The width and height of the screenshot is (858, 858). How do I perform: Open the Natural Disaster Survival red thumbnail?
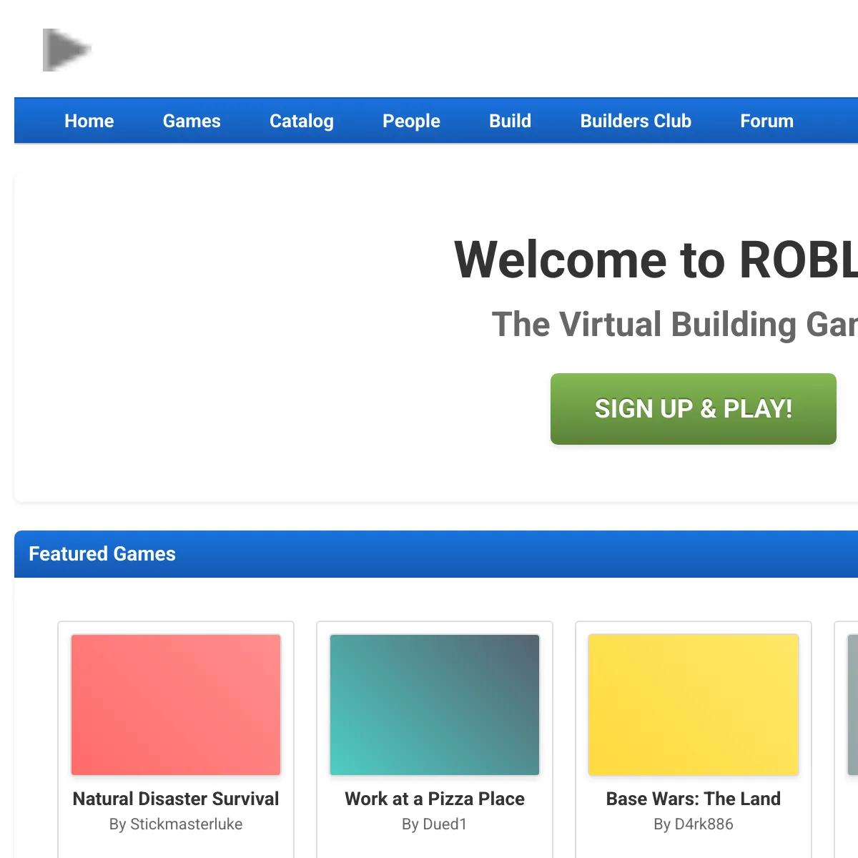(176, 705)
